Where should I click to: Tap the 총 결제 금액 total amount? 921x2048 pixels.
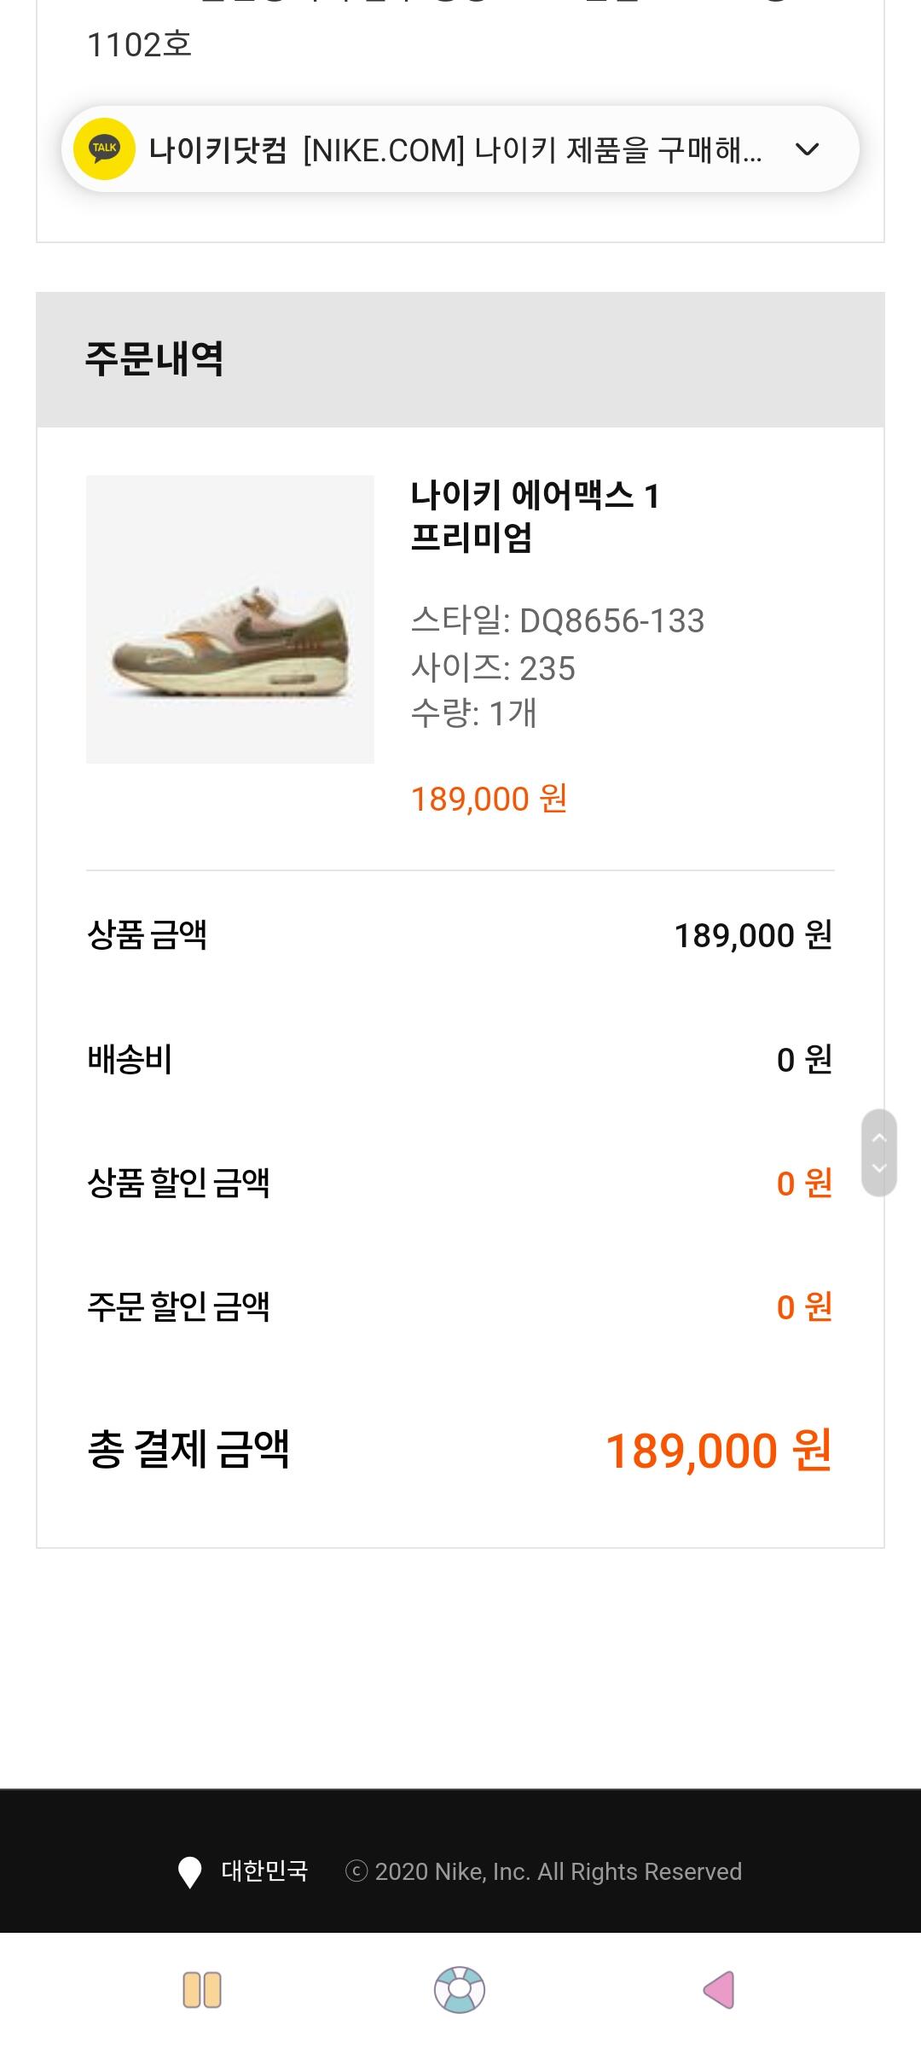point(718,1451)
